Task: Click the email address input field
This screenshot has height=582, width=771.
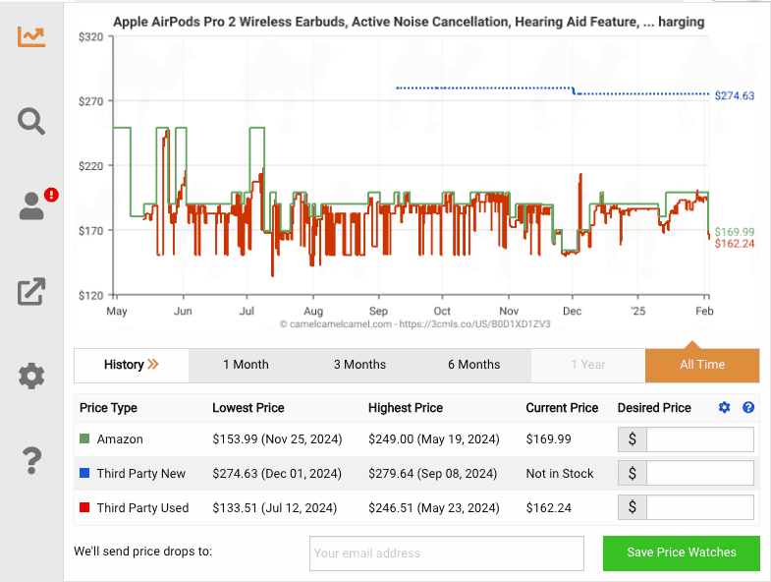Action: [446, 553]
